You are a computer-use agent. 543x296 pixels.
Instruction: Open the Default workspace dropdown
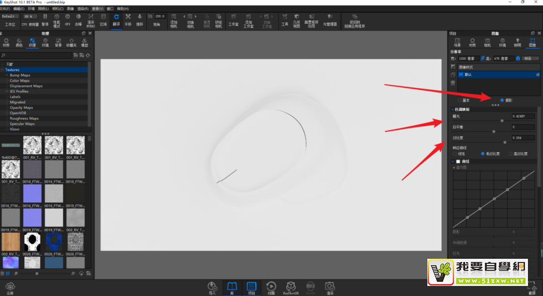coord(10,17)
